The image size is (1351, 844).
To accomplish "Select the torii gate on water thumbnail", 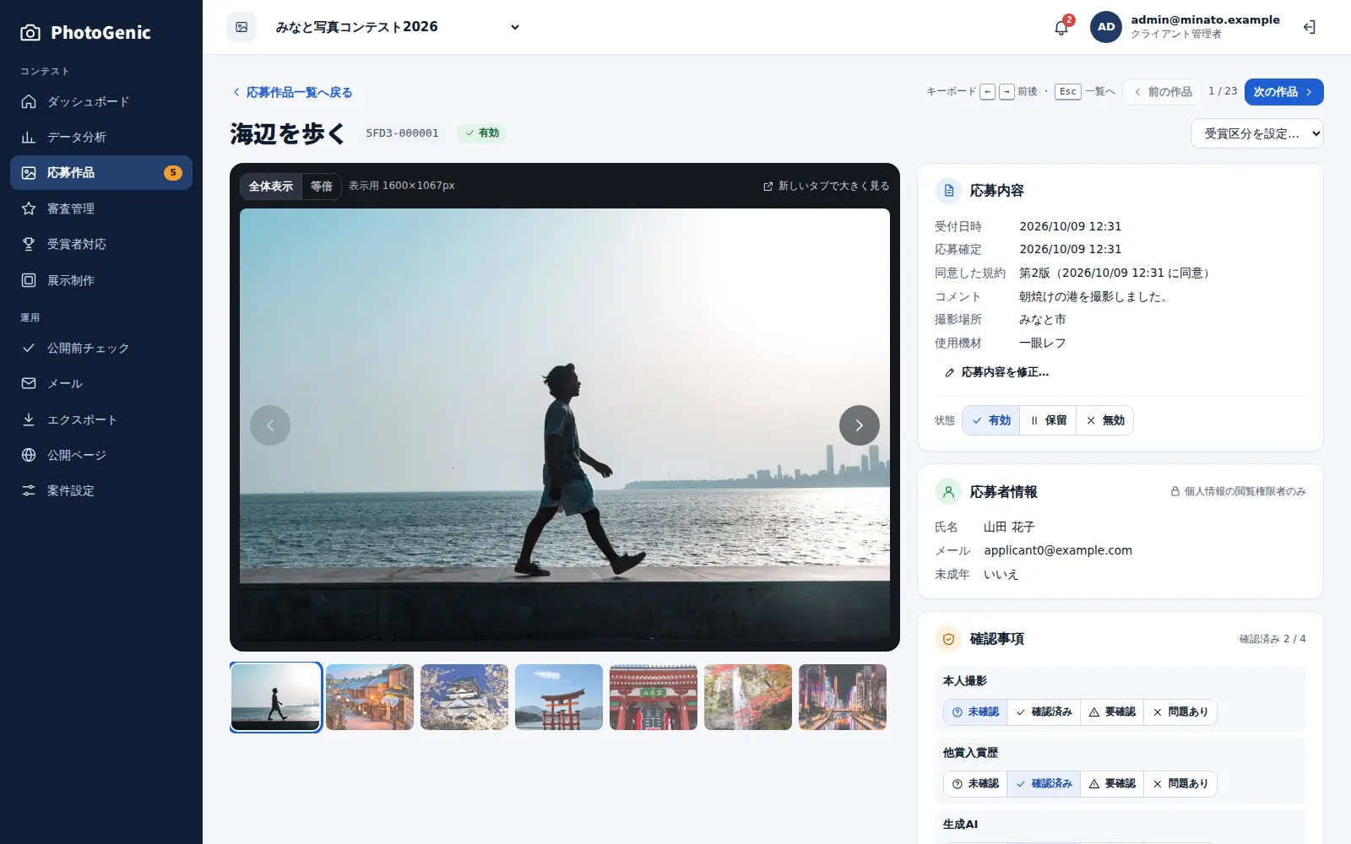I will (559, 697).
